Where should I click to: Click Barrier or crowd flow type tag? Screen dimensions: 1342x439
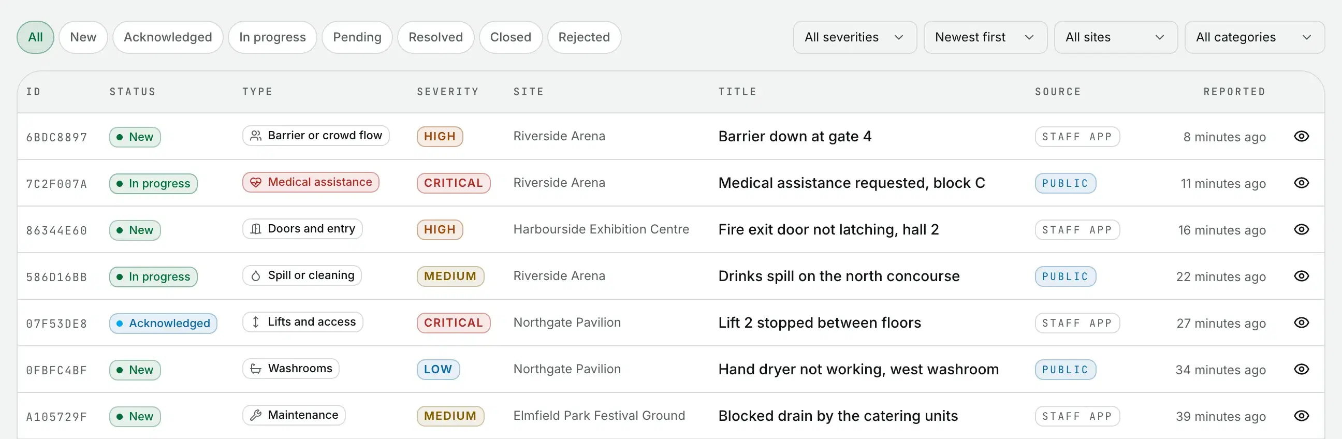pyautogui.click(x=316, y=136)
